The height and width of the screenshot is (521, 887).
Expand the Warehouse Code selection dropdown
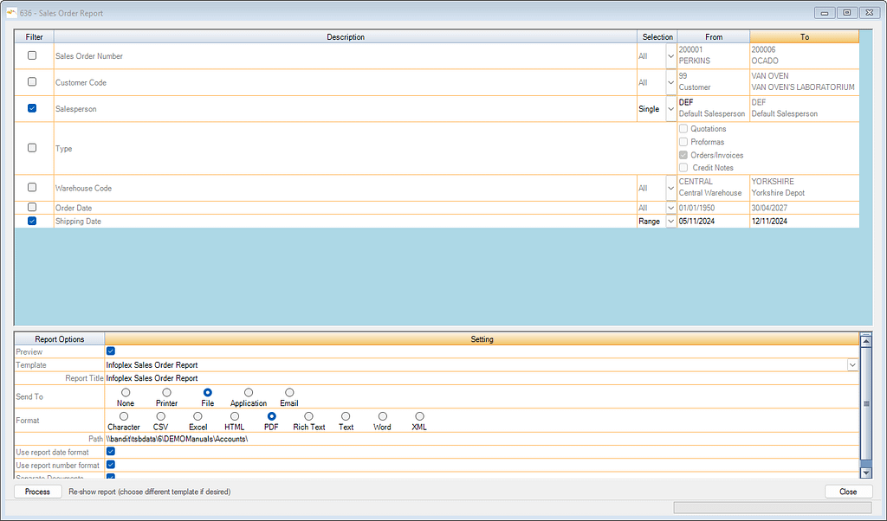(670, 188)
